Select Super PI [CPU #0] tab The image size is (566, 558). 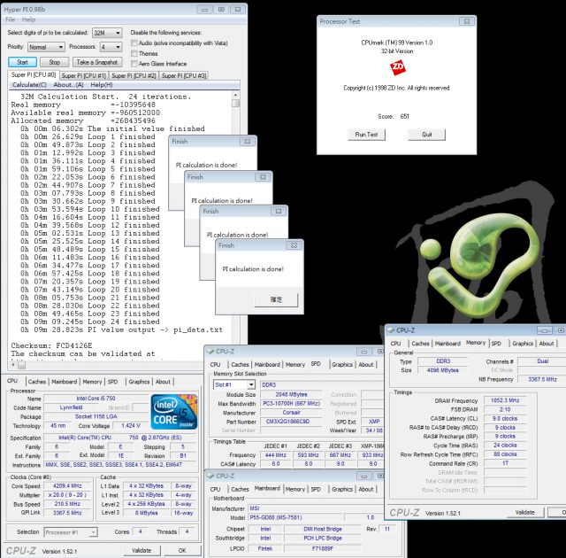(34, 74)
